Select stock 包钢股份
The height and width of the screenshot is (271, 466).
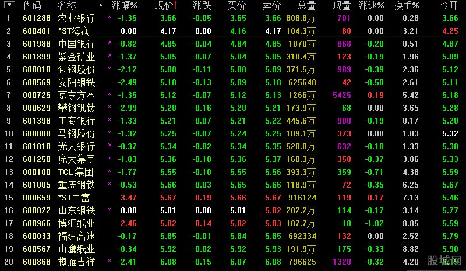tap(76, 69)
